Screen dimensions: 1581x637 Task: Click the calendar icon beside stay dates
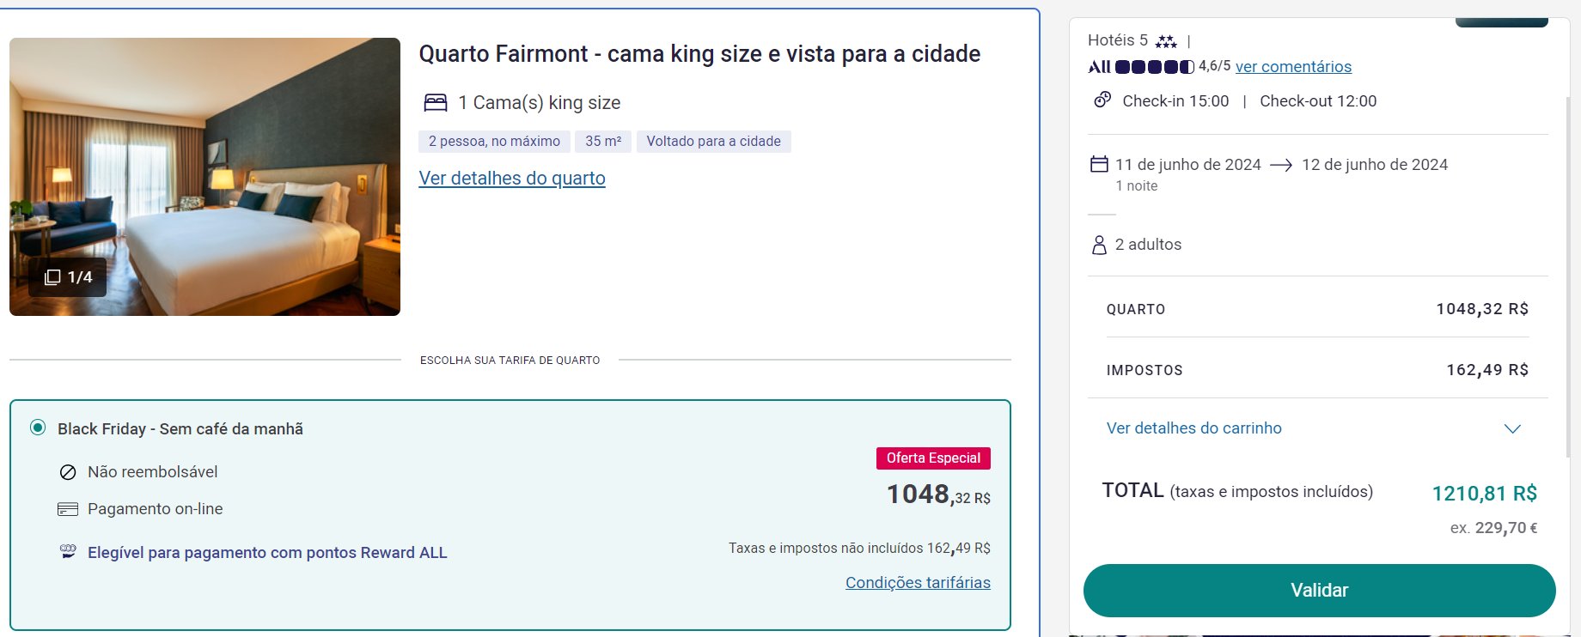coord(1099,164)
